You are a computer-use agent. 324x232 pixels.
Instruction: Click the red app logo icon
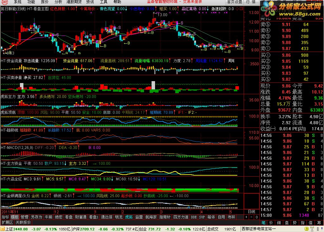(4, 2)
